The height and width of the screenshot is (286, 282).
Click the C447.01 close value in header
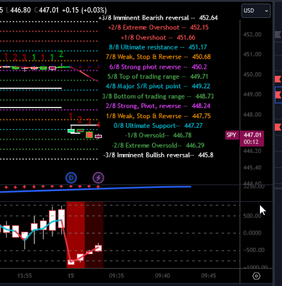click(47, 10)
